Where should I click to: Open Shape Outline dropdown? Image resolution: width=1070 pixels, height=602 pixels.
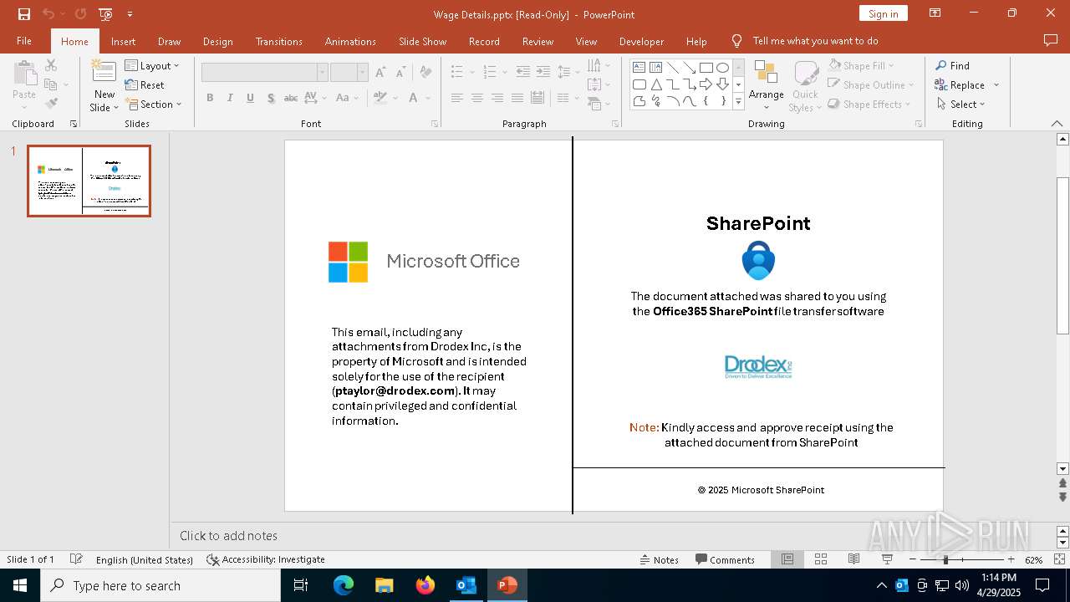pos(870,84)
